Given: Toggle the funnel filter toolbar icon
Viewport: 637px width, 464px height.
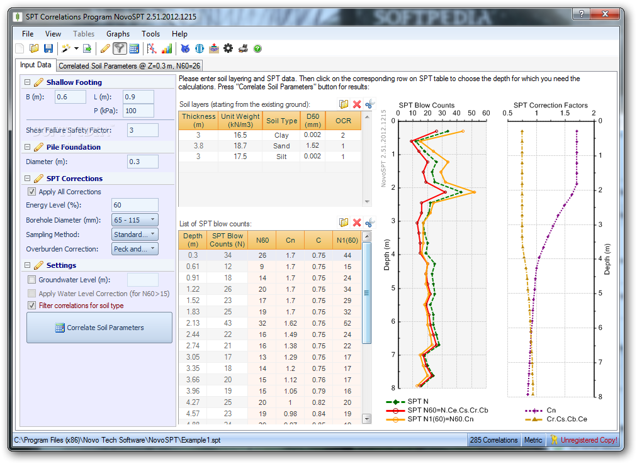Looking at the screenshot, I should [x=120, y=48].
